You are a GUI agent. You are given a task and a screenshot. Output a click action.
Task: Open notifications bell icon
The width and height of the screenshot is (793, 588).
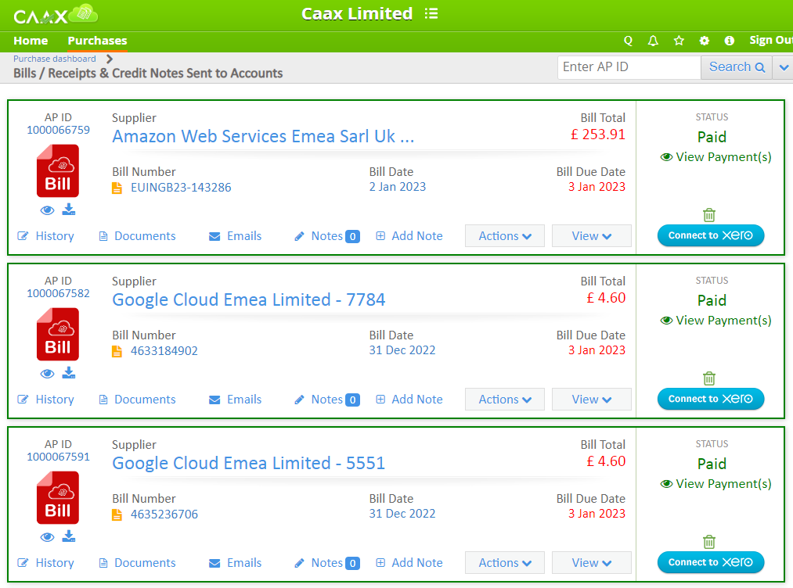[x=654, y=41]
